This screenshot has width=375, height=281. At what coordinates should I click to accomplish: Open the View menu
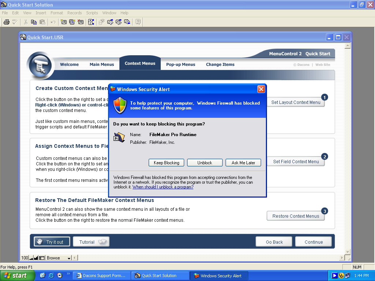(27, 13)
